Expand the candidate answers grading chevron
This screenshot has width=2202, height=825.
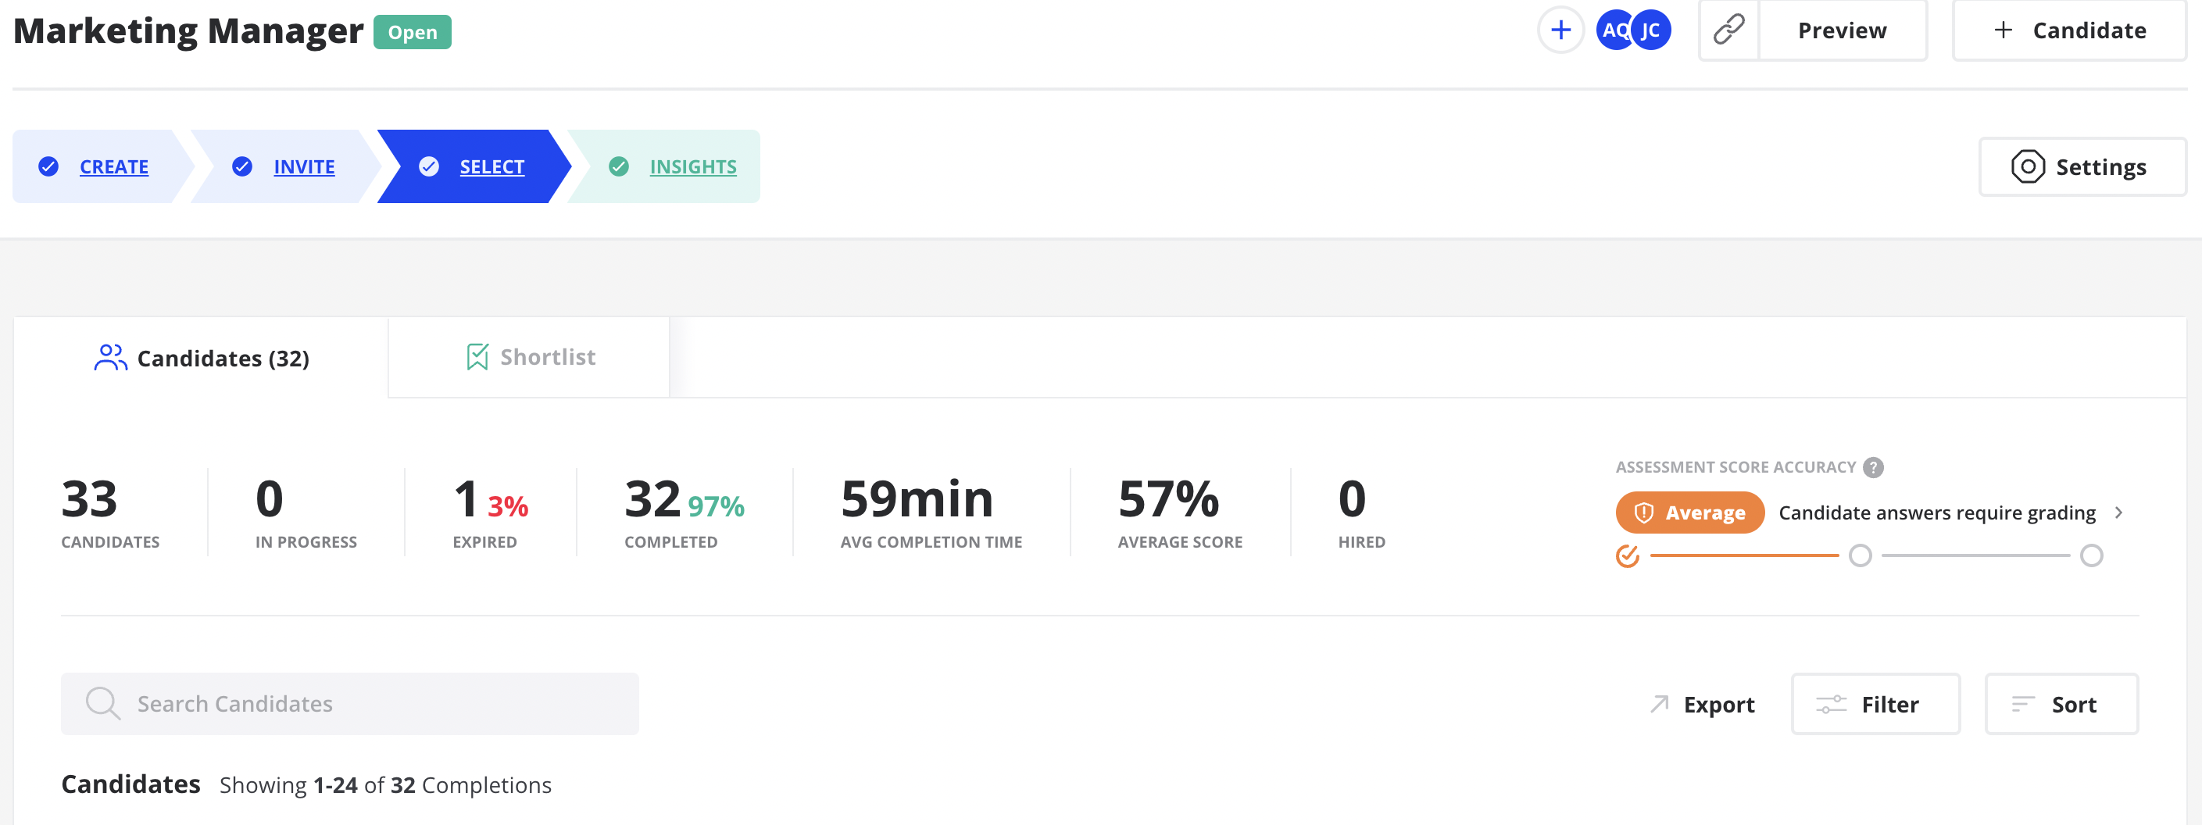[x=2118, y=513]
